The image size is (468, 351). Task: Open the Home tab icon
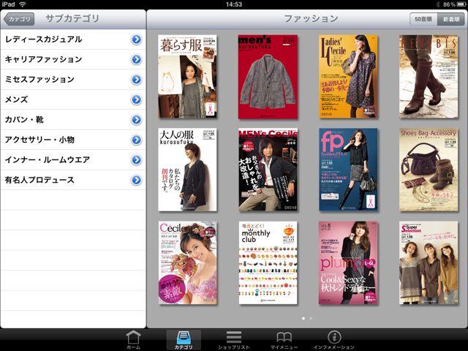pyautogui.click(x=133, y=338)
